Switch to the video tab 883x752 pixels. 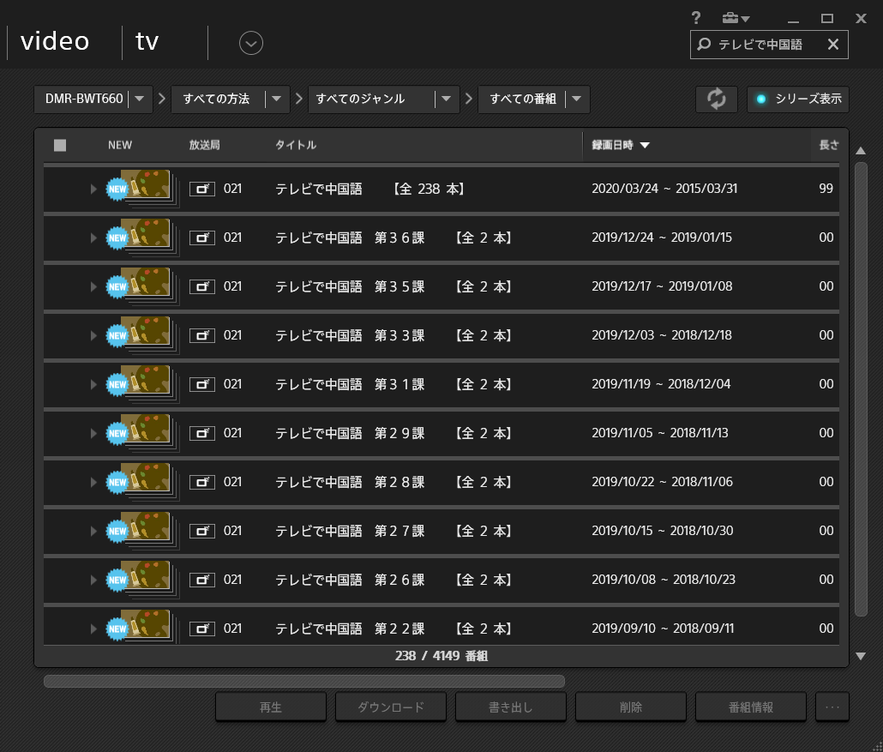pos(55,41)
